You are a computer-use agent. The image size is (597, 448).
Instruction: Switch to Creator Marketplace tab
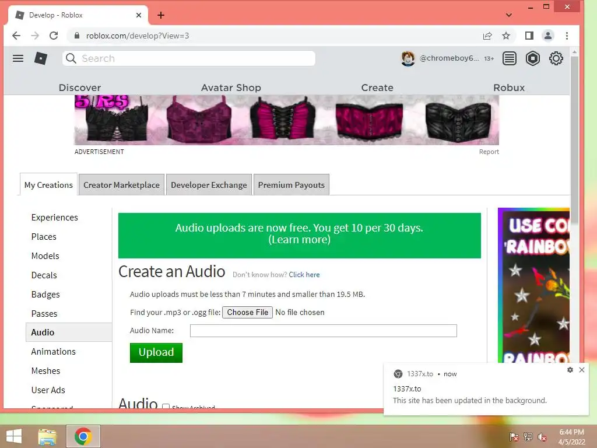(121, 185)
